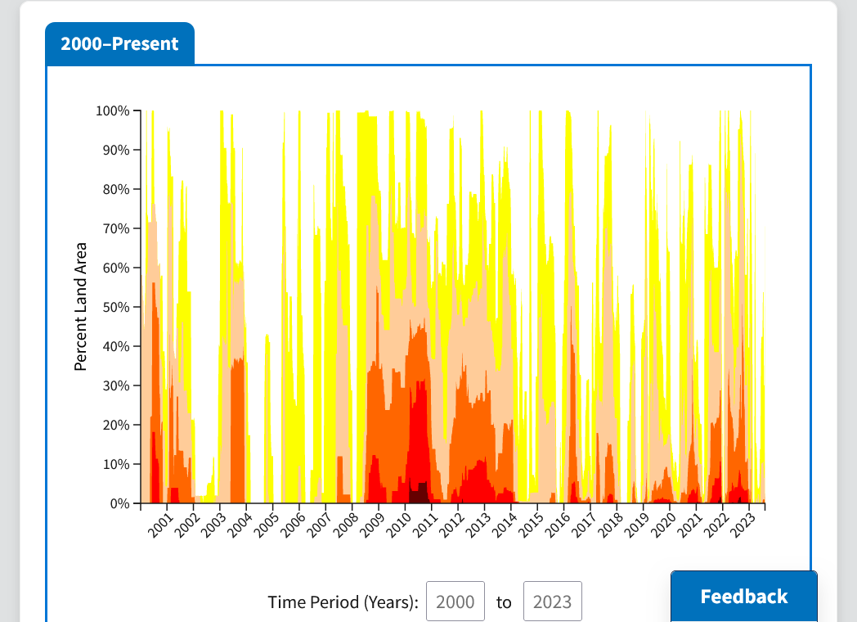This screenshot has width=857, height=622.
Task: Select the 2015 x-axis year label
Action: [x=532, y=525]
